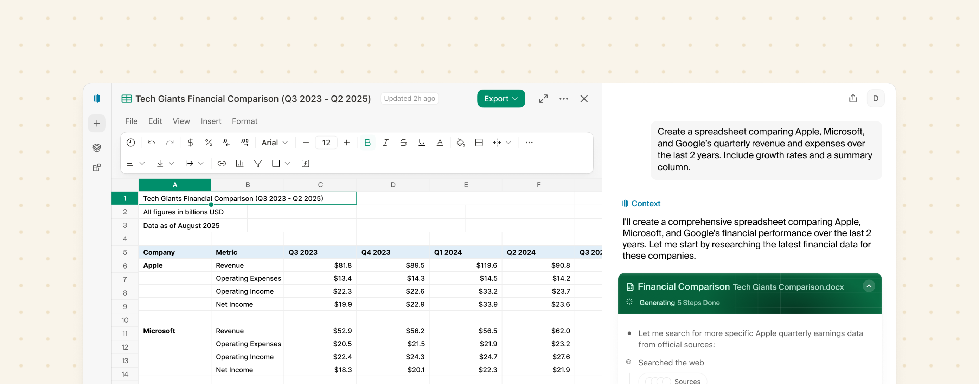Open the Arial font dropdown

274,143
